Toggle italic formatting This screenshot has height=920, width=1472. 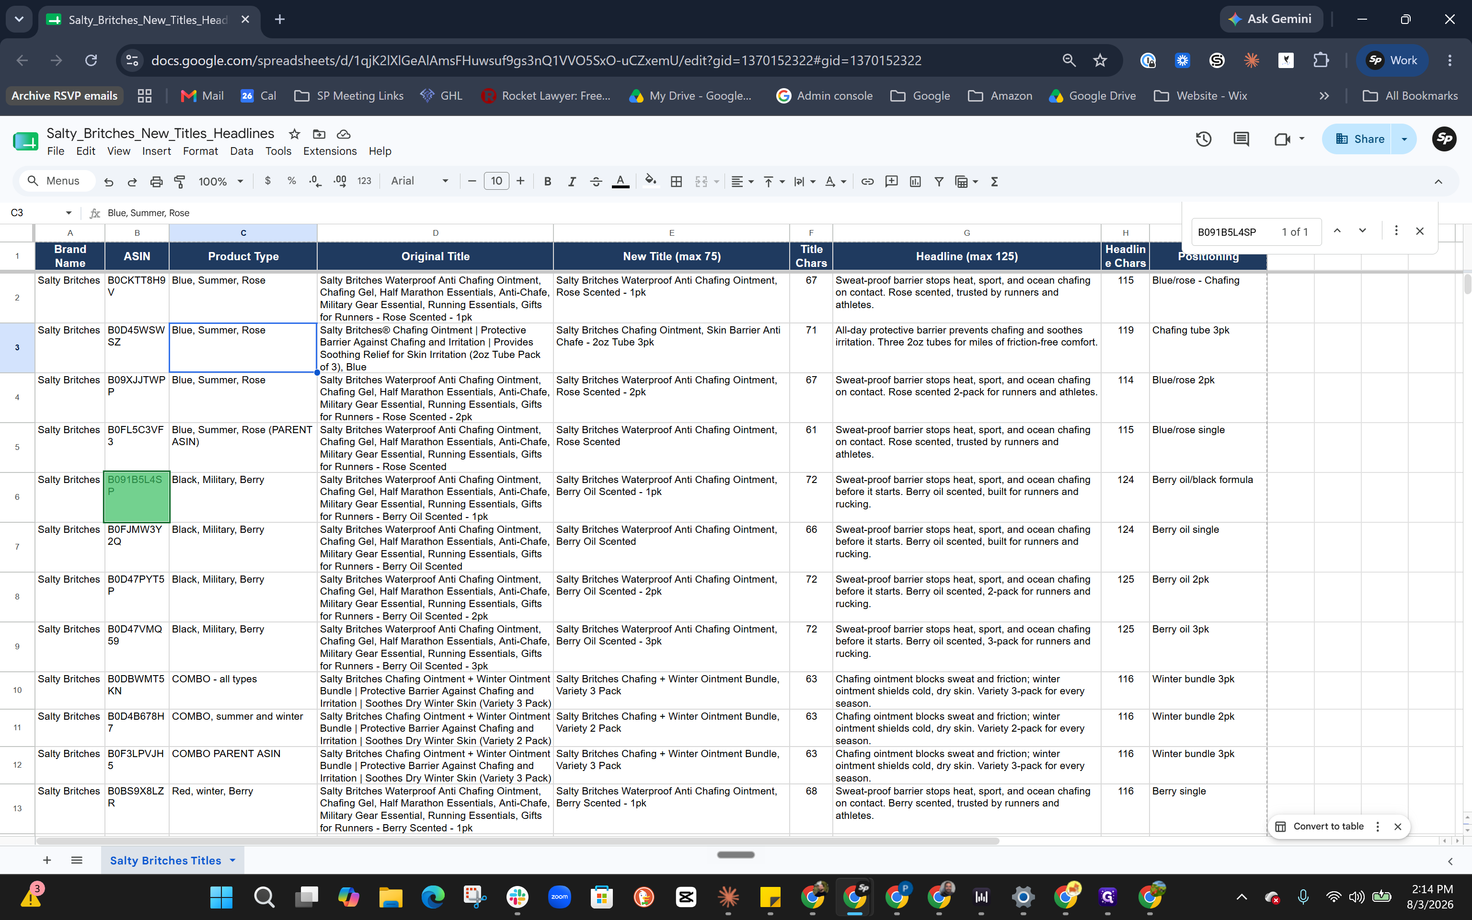point(571,181)
